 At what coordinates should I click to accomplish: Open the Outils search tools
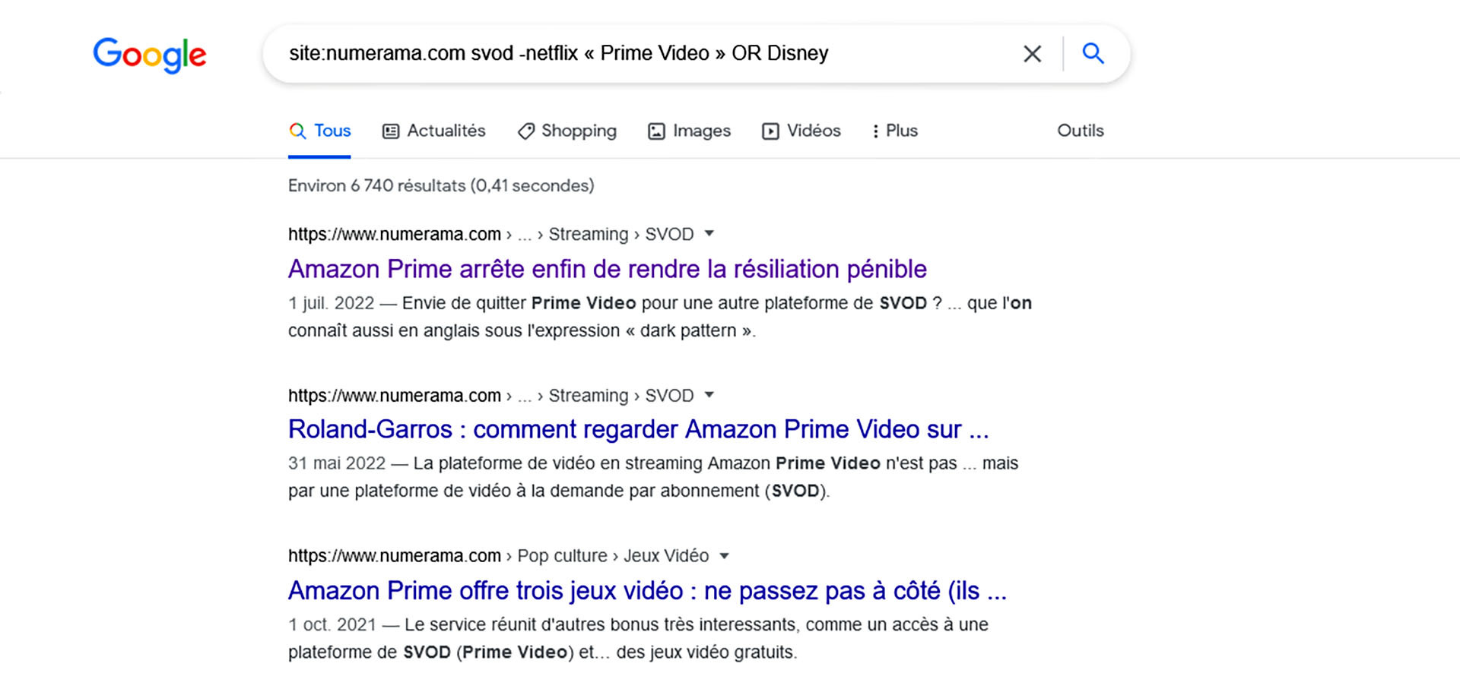pyautogui.click(x=1080, y=131)
